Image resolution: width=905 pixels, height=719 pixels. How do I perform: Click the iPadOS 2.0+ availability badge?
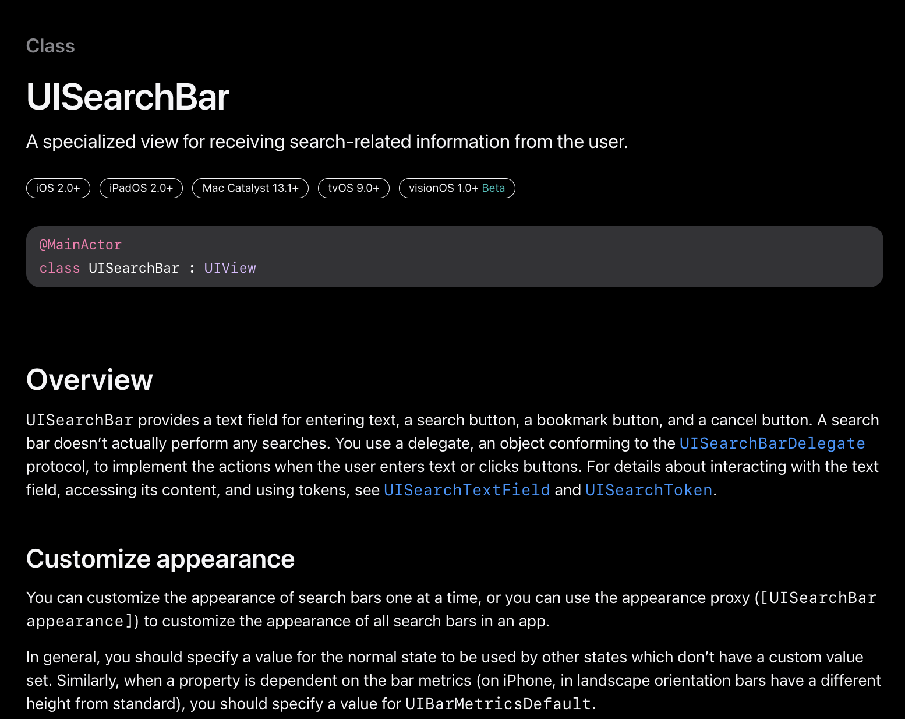coord(141,188)
